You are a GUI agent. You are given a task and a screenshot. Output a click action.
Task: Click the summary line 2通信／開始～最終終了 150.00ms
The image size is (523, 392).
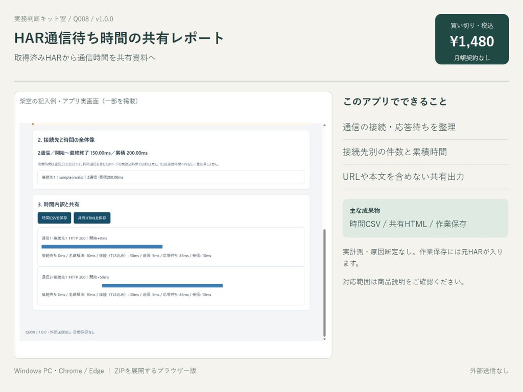(x=93, y=153)
